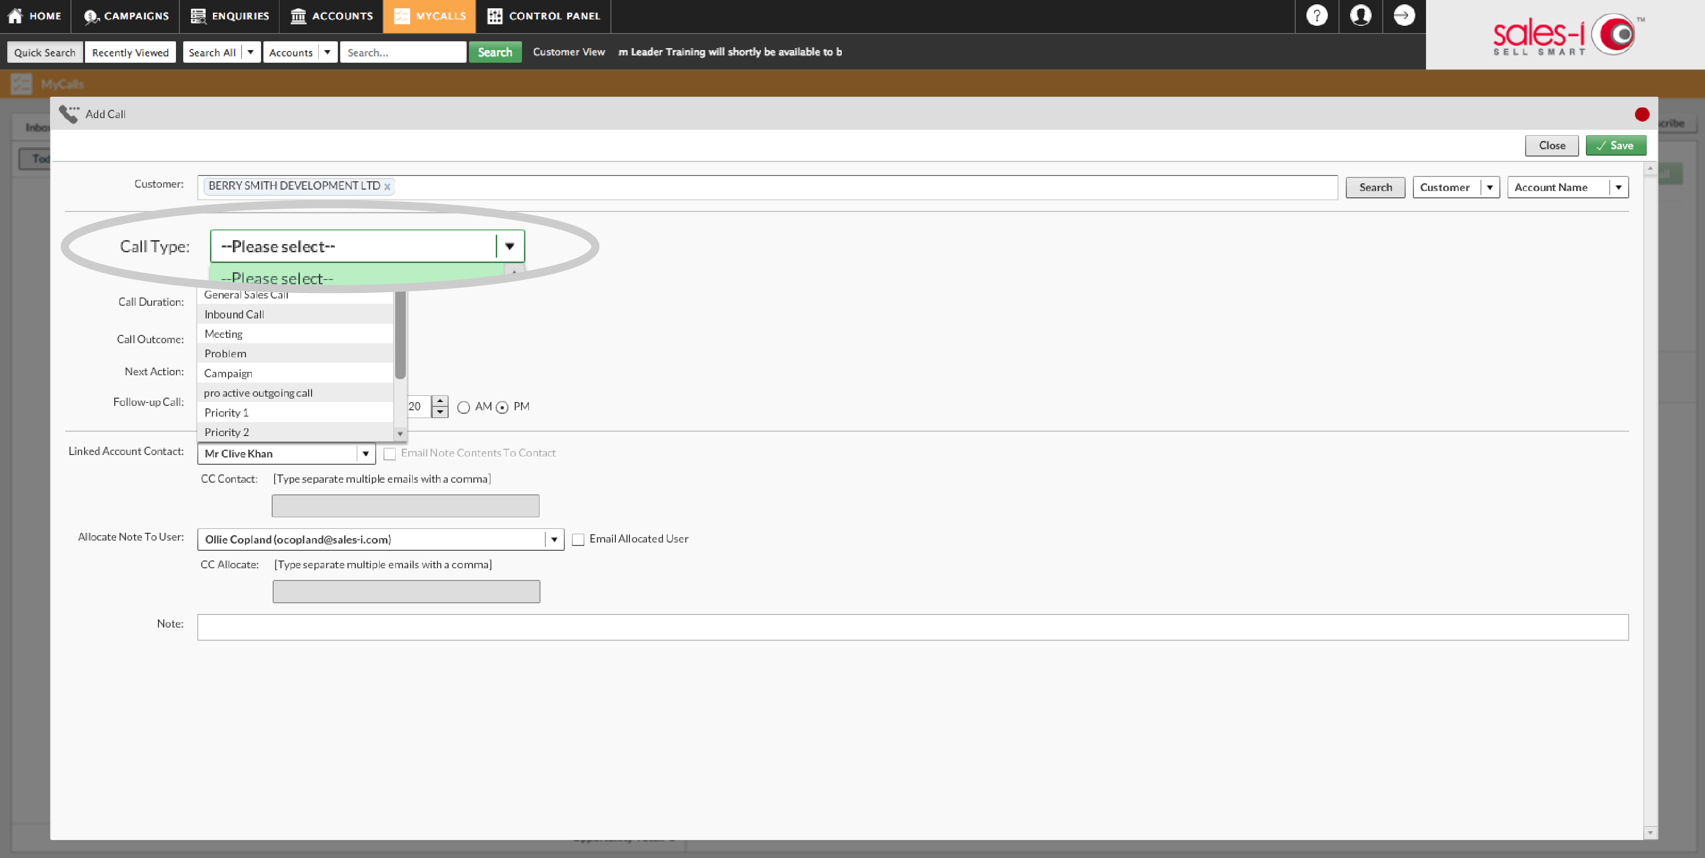Select the AM radio button

click(464, 408)
